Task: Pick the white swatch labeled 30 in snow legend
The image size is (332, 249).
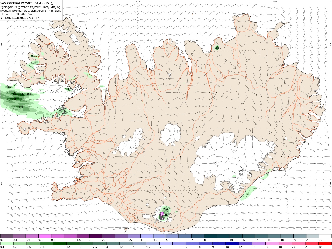Action: tap(326, 236)
